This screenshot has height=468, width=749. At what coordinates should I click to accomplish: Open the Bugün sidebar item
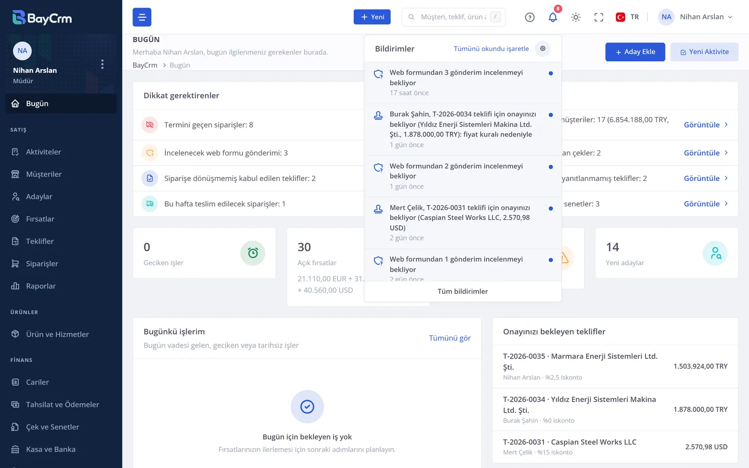[61, 103]
